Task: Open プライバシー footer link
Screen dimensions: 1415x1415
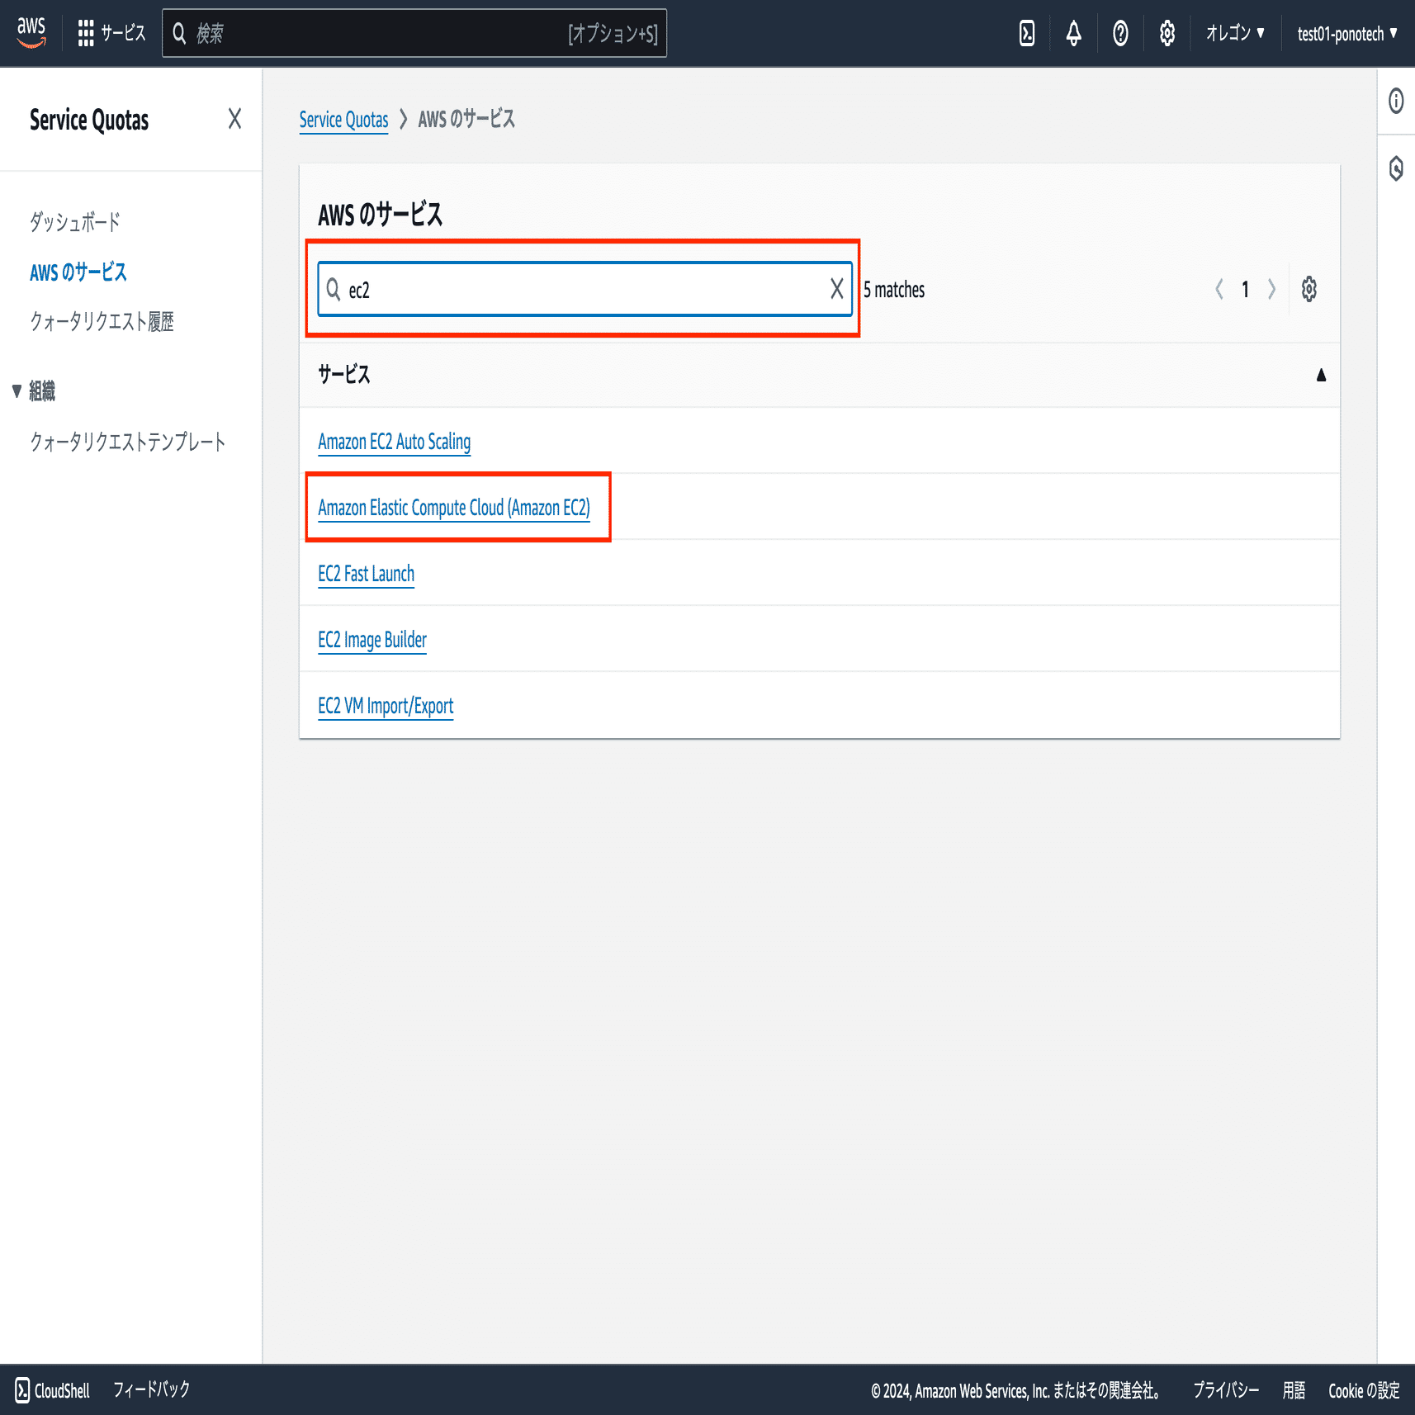Action: tap(1226, 1390)
